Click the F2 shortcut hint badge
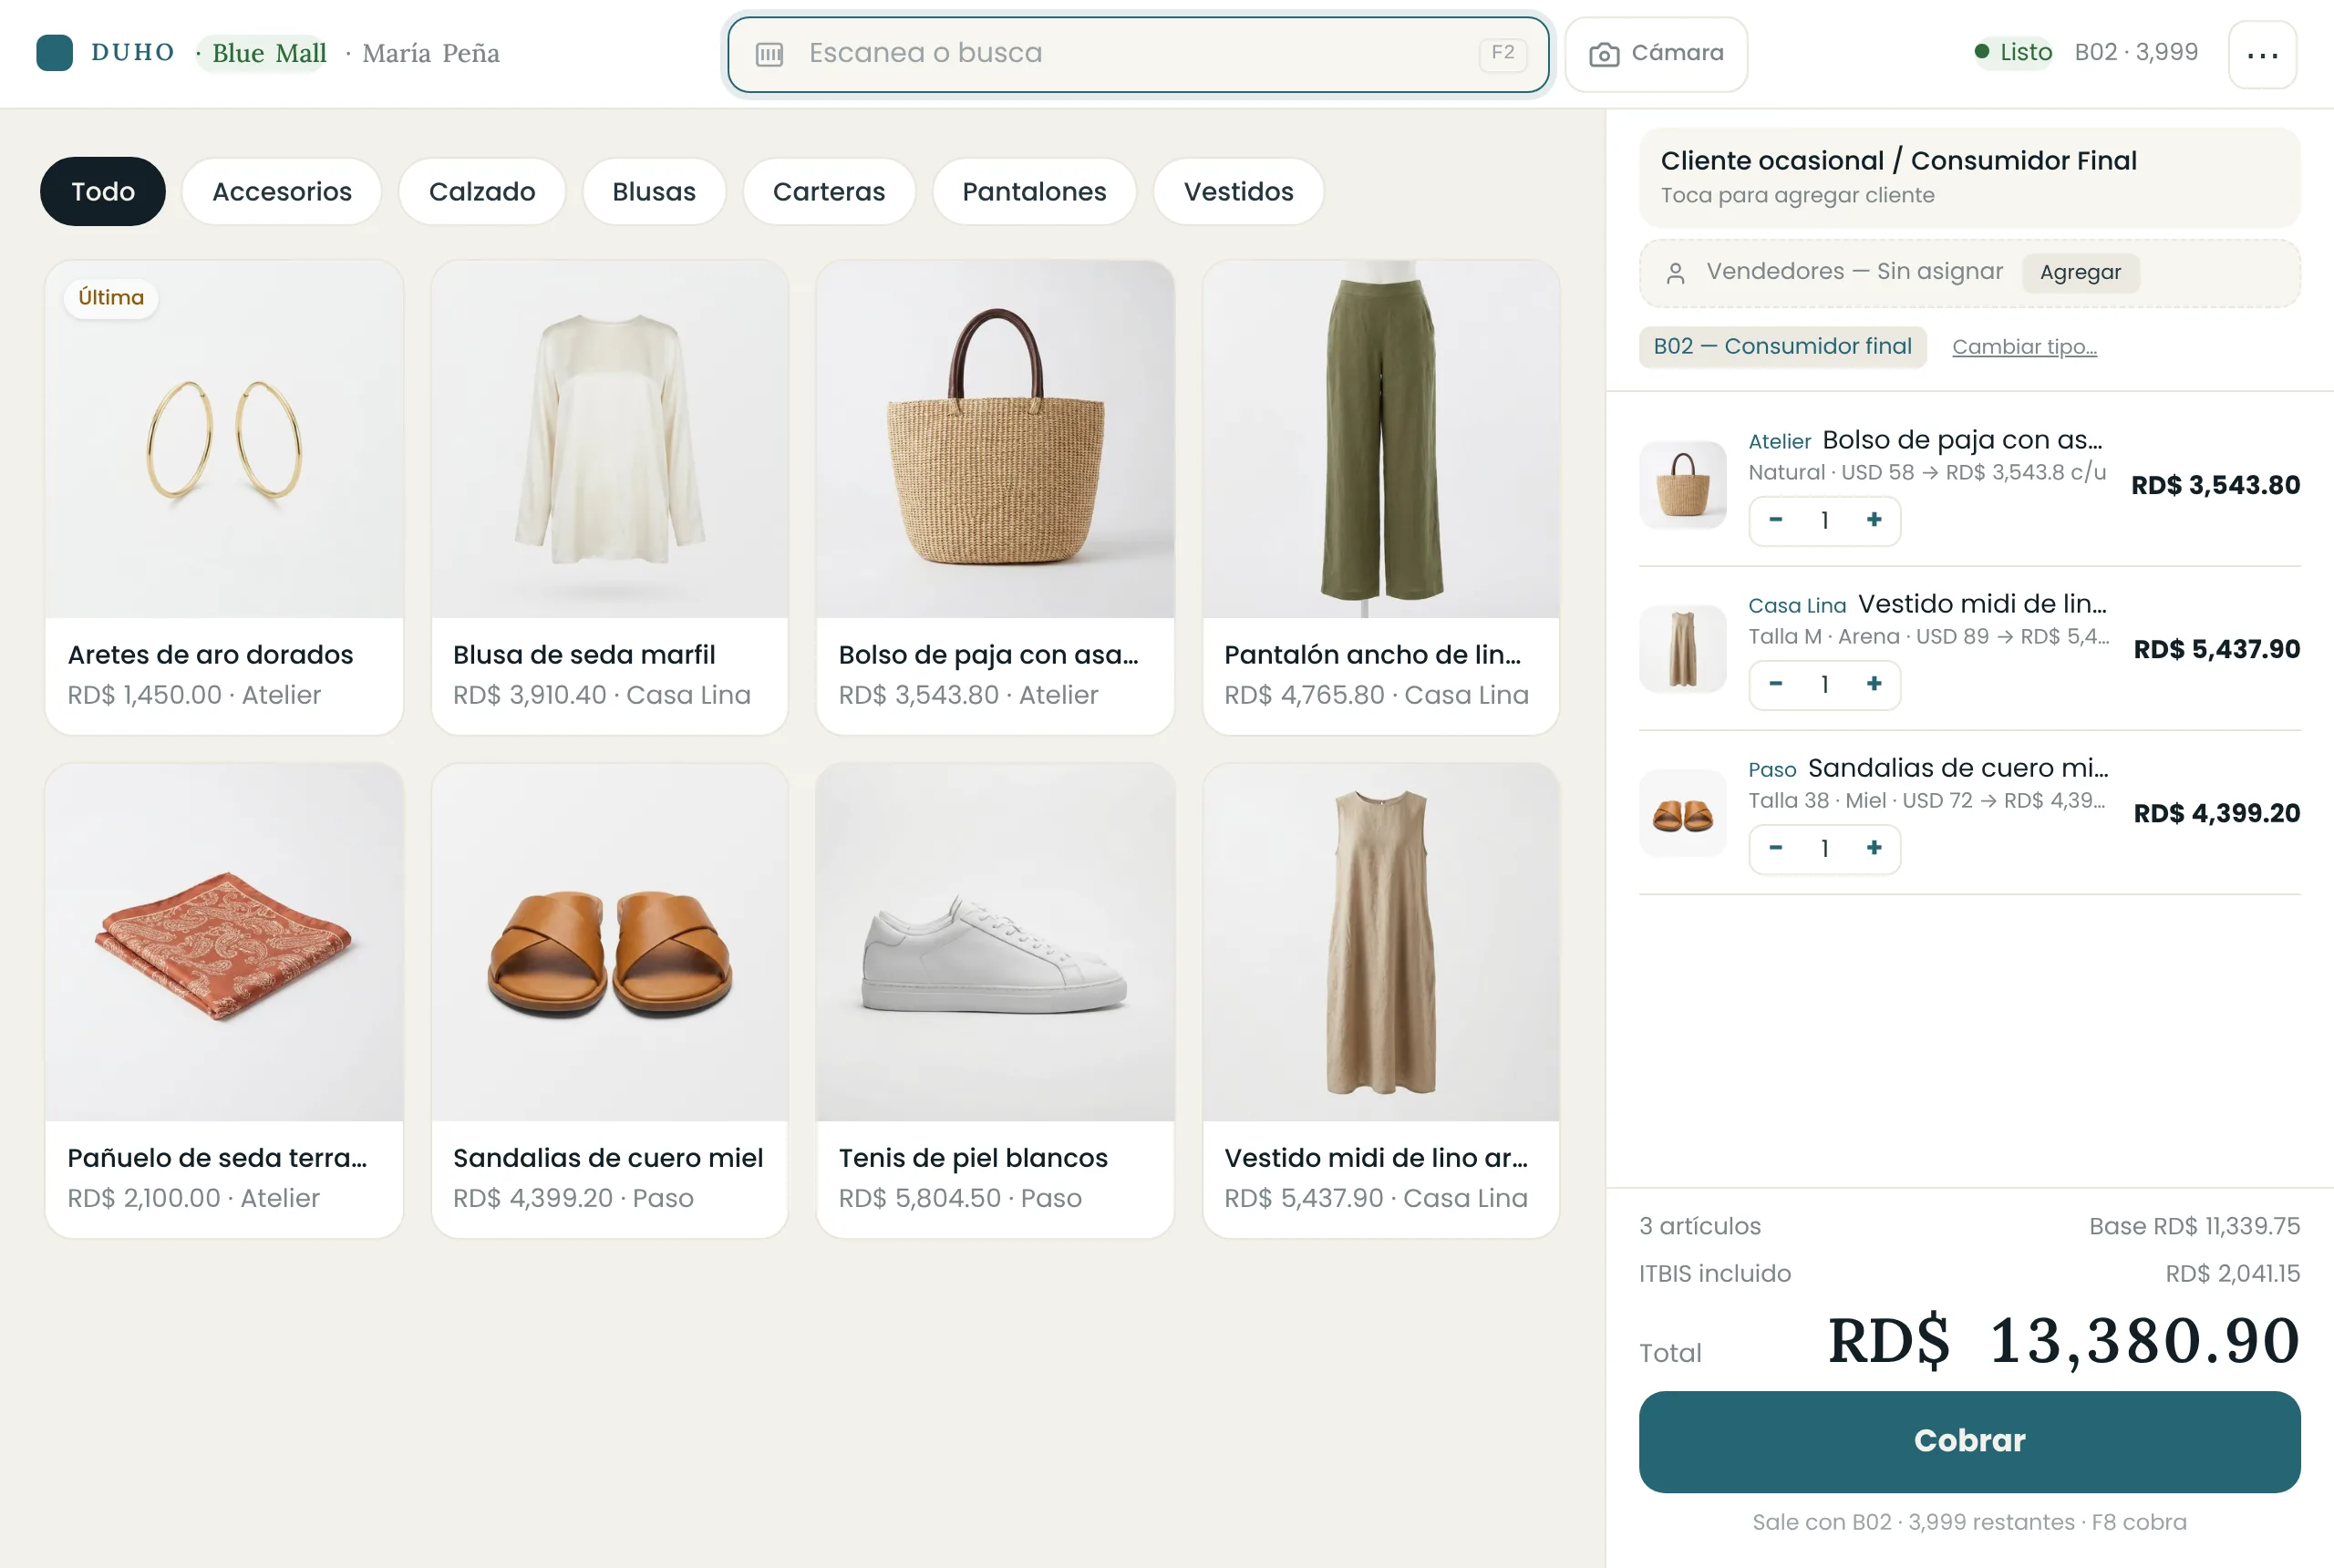This screenshot has width=2334, height=1568. [1502, 53]
